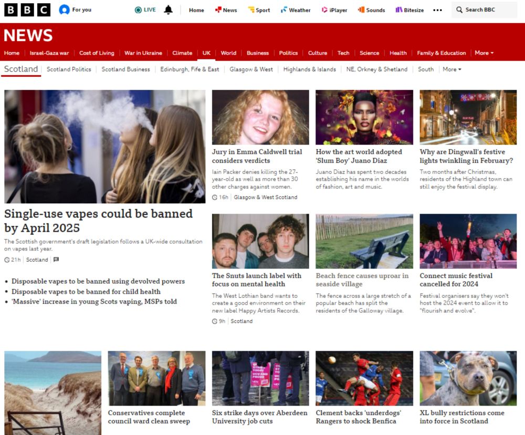Click the orange Sounds icon
This screenshot has height=435, width=525.
(361, 9)
